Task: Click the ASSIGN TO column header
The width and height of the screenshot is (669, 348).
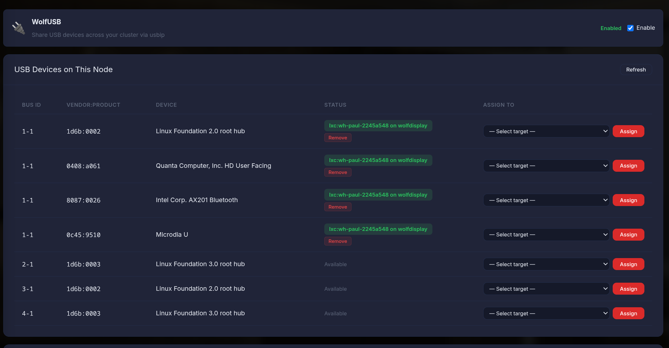Action: [498, 105]
